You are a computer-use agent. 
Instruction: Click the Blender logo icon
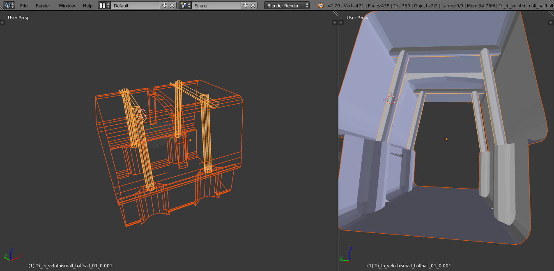[320, 5]
